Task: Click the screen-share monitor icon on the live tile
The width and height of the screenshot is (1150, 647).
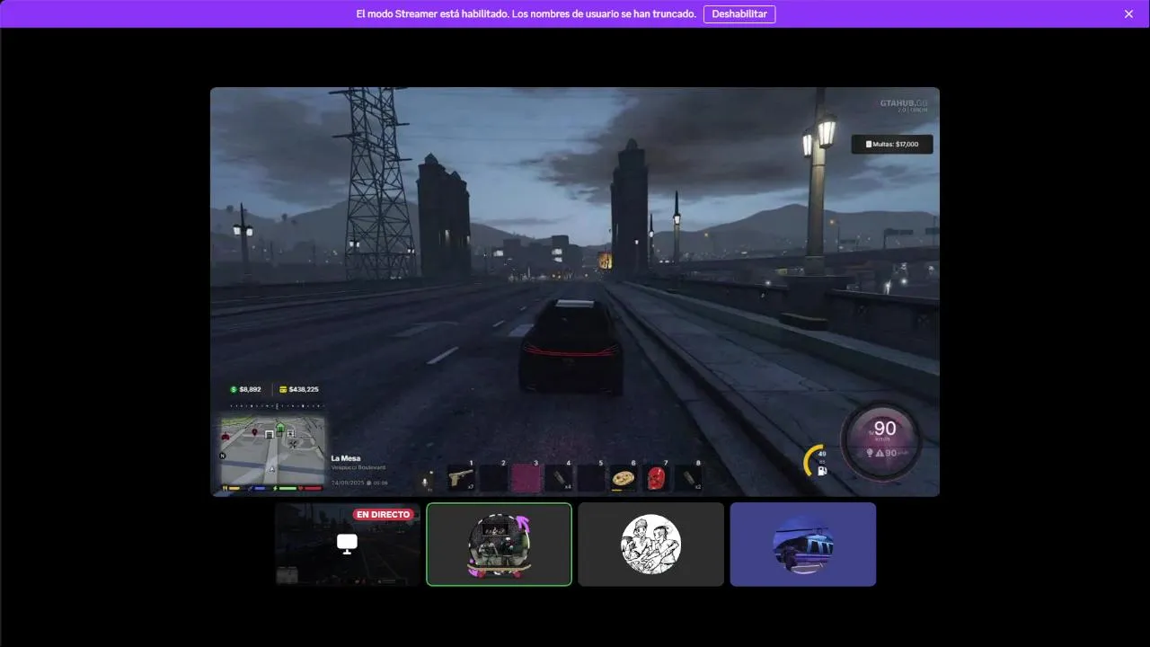Action: coord(347,543)
